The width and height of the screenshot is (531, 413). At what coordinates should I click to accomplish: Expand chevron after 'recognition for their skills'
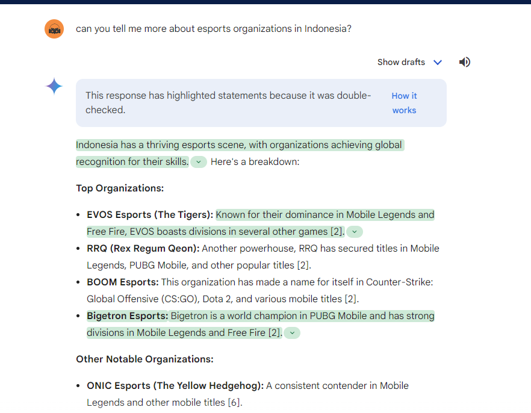[x=199, y=162]
